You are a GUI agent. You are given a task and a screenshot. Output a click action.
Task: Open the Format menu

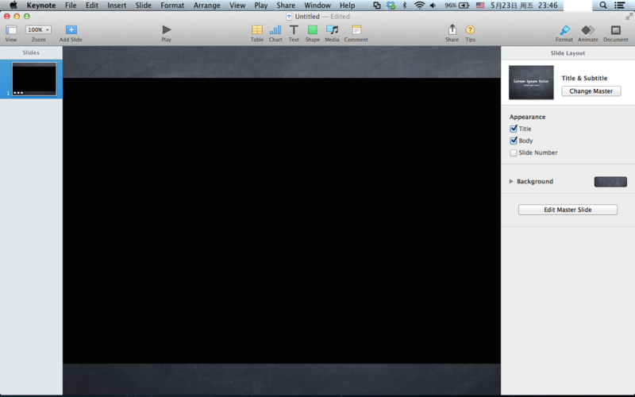coord(172,6)
